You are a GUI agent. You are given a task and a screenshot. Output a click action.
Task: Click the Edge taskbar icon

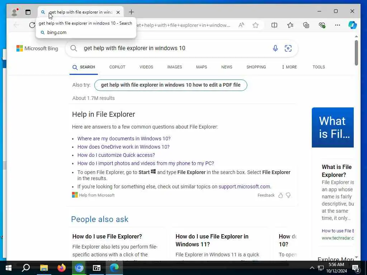click(114, 268)
